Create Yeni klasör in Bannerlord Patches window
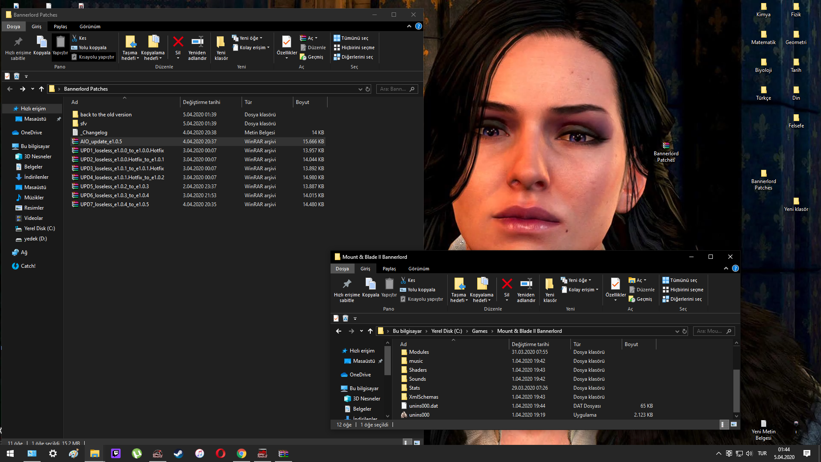Screen dimensions: 821x462 point(221,47)
